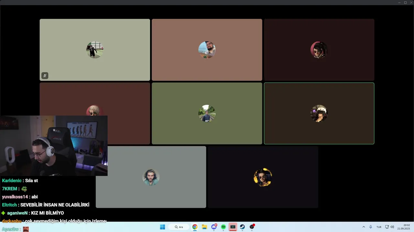The width and height of the screenshot is (414, 232).
Task: Click the blonde-haired avatar in the brown tile
Action: point(94,110)
